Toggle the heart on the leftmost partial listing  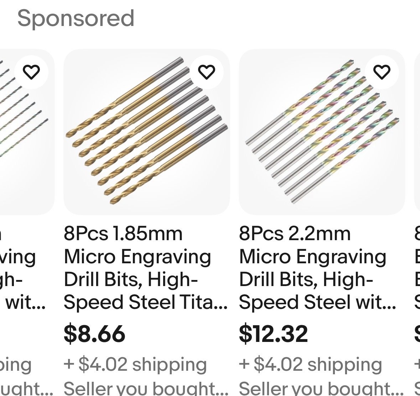click(x=31, y=72)
